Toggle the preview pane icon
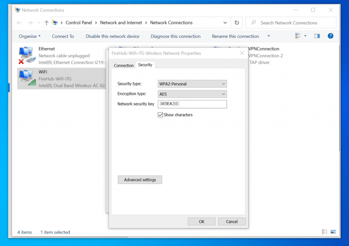 coord(317,36)
